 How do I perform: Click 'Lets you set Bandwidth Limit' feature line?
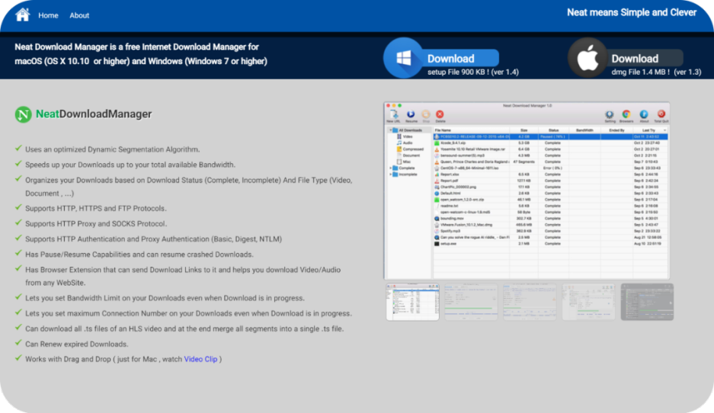tap(165, 298)
